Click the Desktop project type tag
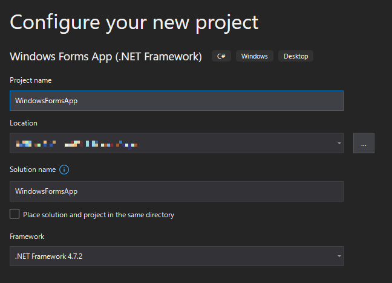 click(x=296, y=56)
